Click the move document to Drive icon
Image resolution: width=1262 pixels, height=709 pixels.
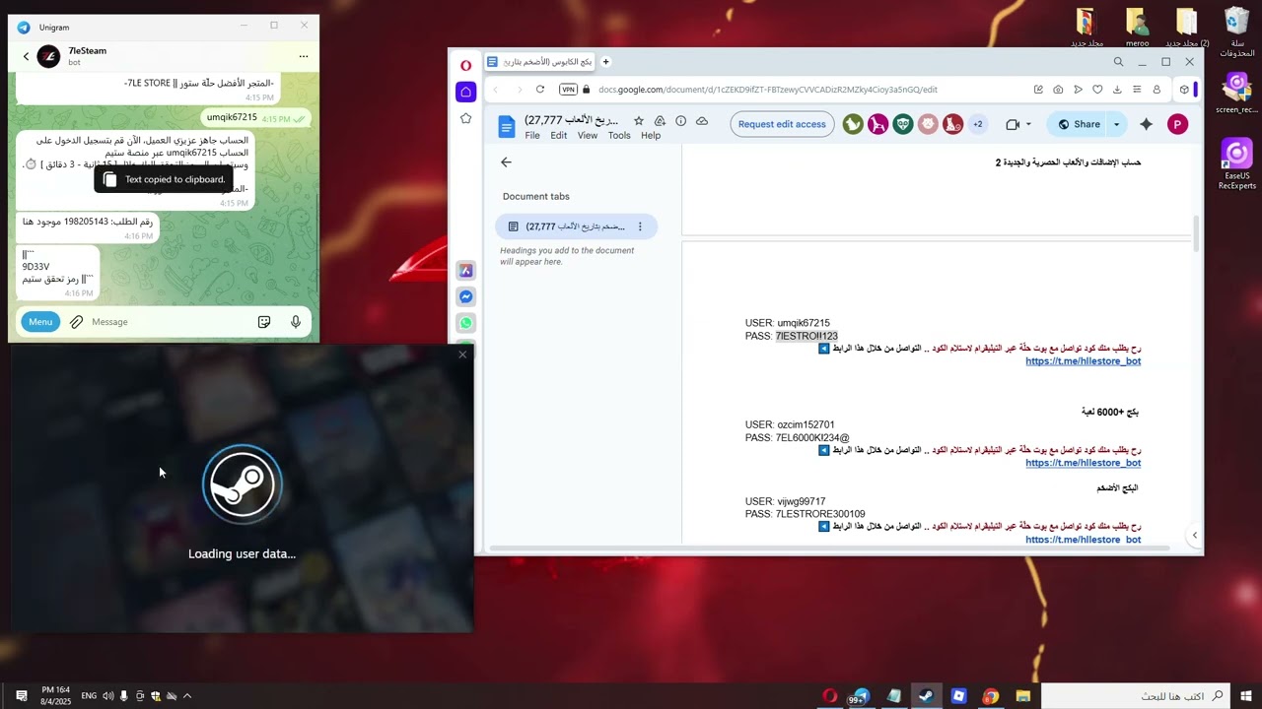(660, 121)
